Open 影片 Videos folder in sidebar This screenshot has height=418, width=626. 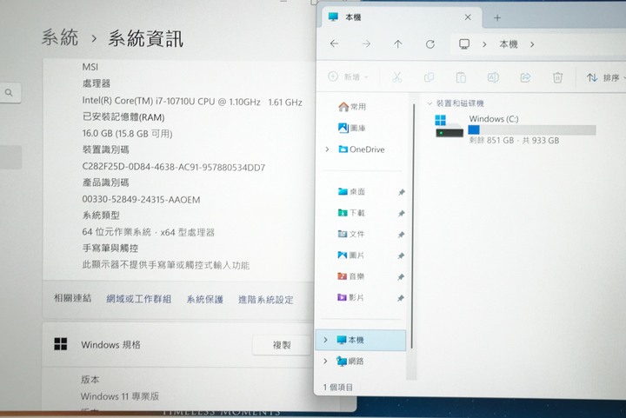[351, 297]
